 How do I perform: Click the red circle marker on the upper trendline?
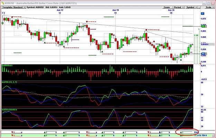[146, 30]
